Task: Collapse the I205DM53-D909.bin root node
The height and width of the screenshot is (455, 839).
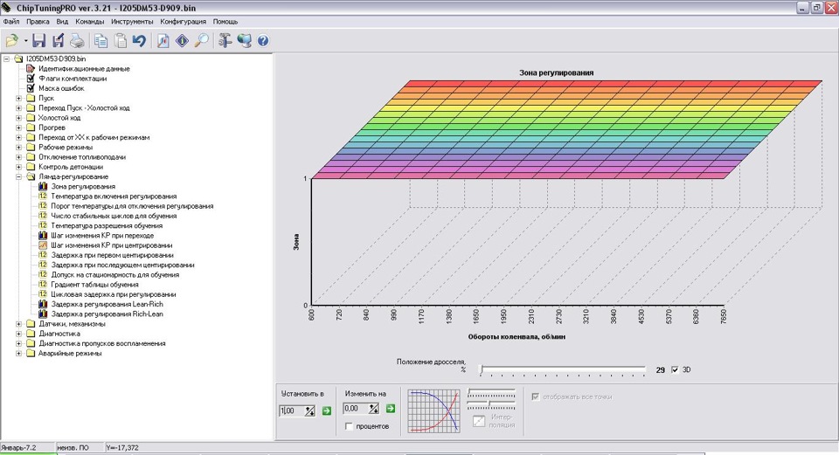Action: (x=6, y=59)
